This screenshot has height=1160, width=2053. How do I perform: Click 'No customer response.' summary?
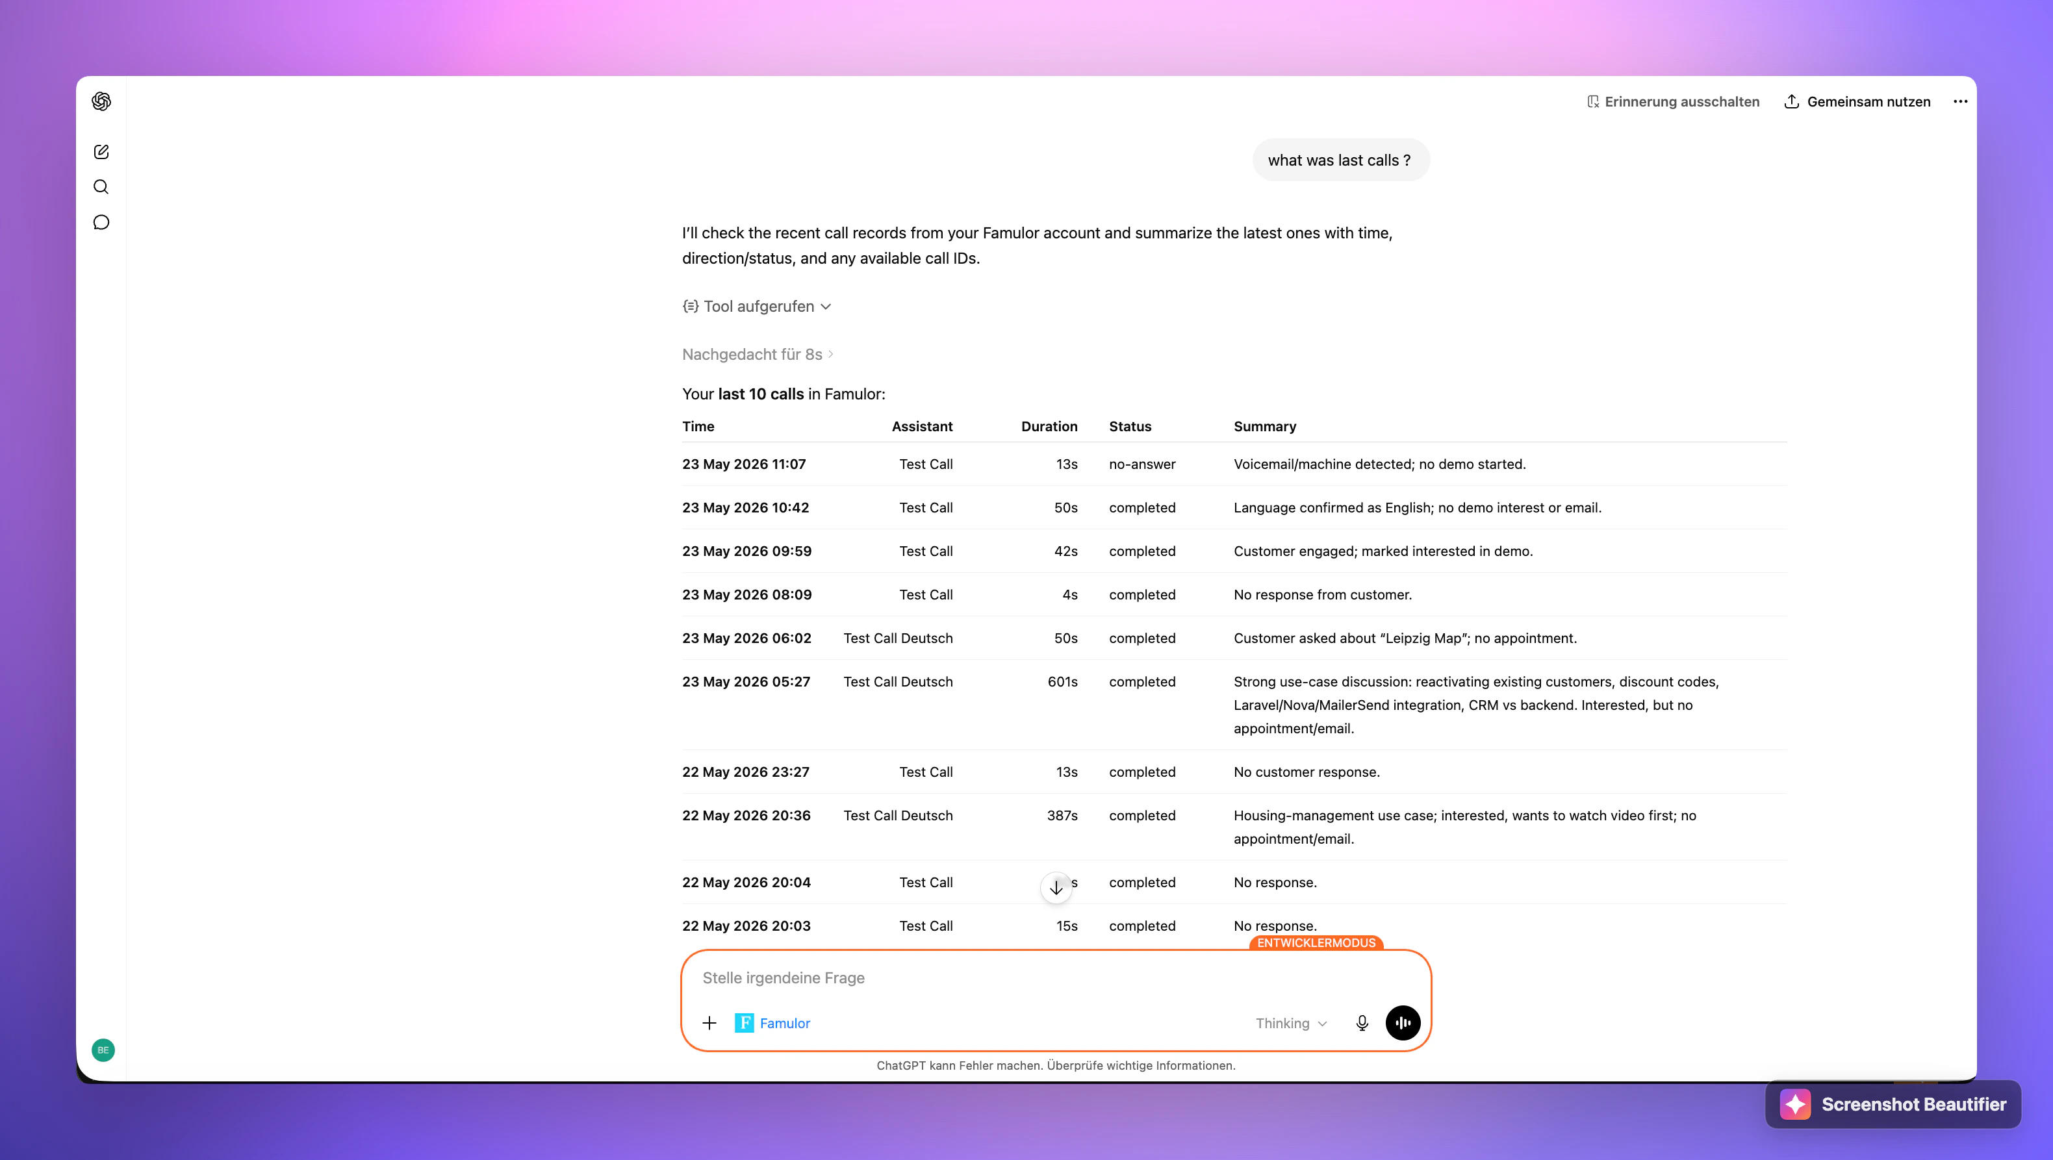pos(1307,772)
